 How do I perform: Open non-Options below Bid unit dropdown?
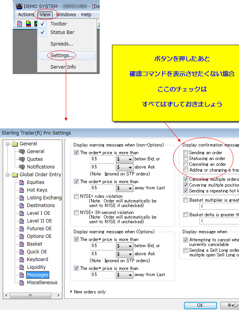click(125, 159)
